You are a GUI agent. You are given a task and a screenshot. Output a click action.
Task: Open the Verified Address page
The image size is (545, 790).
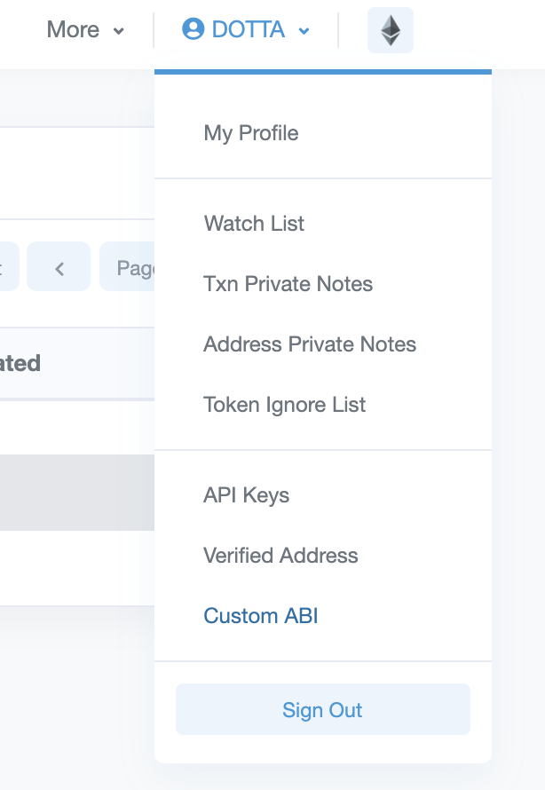[280, 556]
